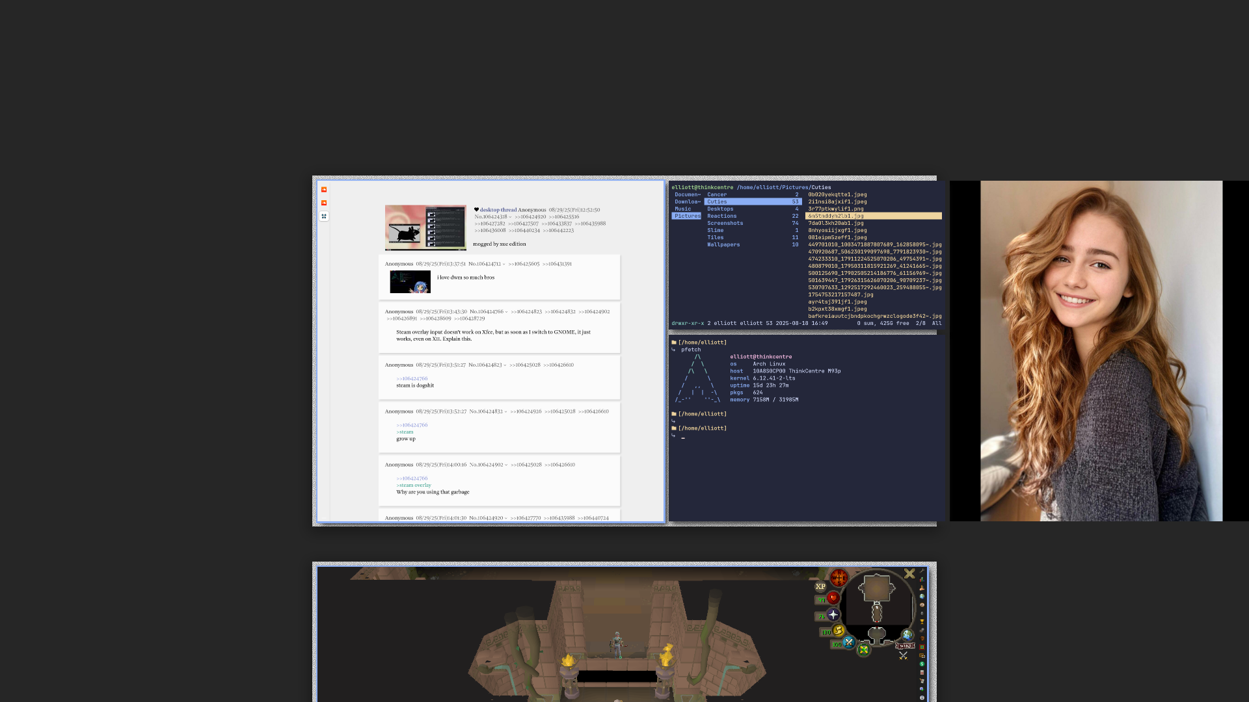The height and width of the screenshot is (702, 1249).
Task: Open post menu arrow next to No.106424823
Action: coord(504,365)
